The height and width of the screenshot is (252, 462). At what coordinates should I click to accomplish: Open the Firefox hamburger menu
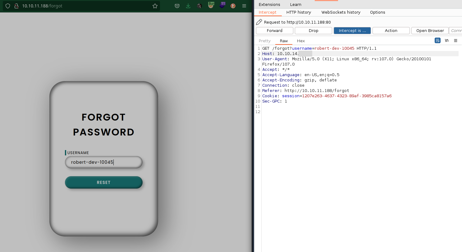tap(244, 6)
